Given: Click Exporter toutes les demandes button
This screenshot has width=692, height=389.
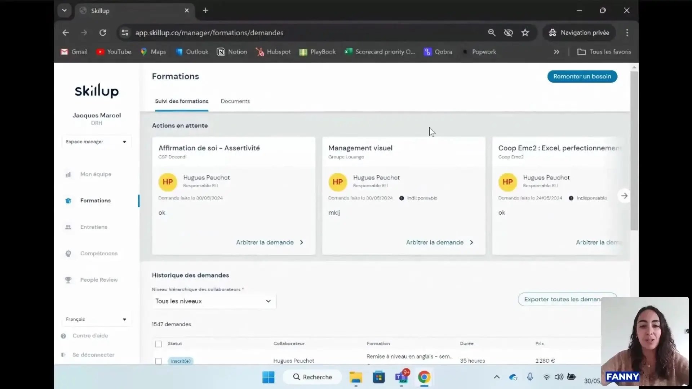Looking at the screenshot, I should coord(567,299).
